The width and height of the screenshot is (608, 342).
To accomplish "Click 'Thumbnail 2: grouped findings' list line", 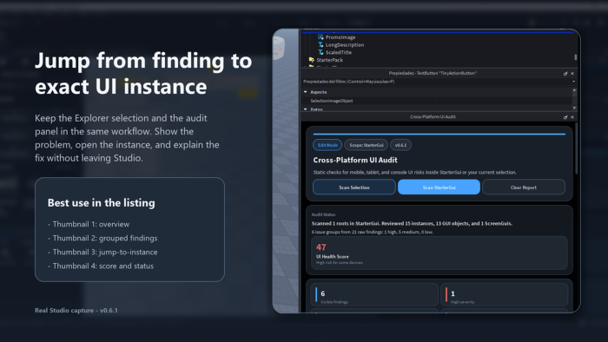I will pos(102,238).
